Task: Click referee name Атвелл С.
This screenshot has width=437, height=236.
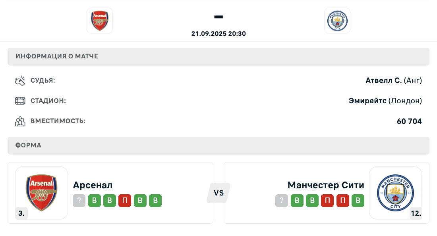Action: point(383,81)
